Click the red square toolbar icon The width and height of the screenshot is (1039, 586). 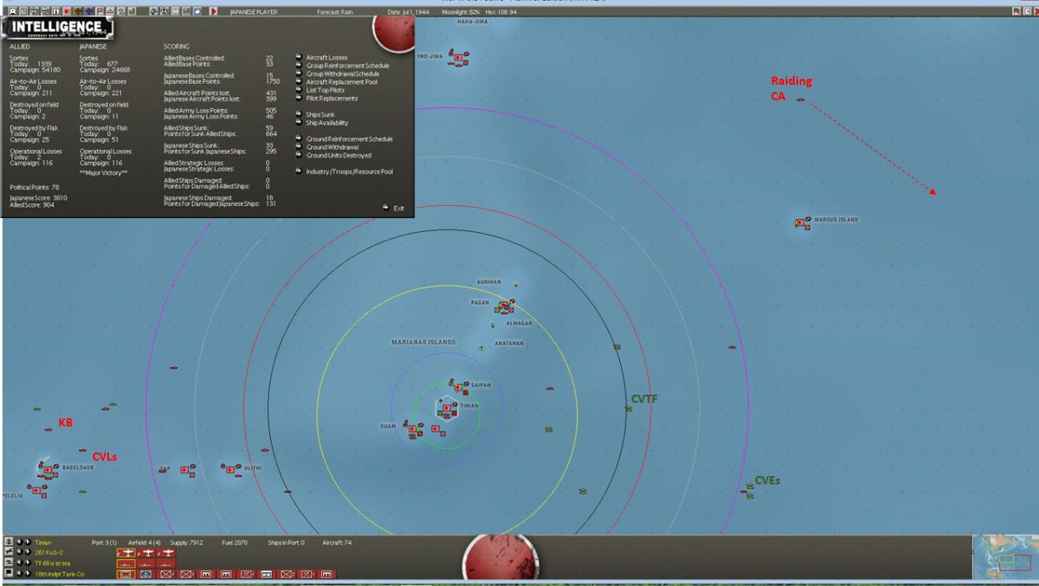[67, 11]
